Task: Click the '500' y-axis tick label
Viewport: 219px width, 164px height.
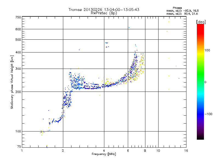Action: (x=18, y=40)
